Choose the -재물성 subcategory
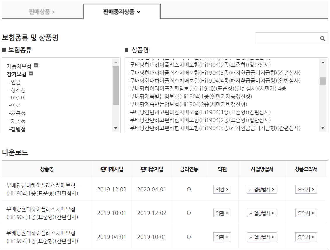The image size is (330, 250). pyautogui.click(x=17, y=113)
